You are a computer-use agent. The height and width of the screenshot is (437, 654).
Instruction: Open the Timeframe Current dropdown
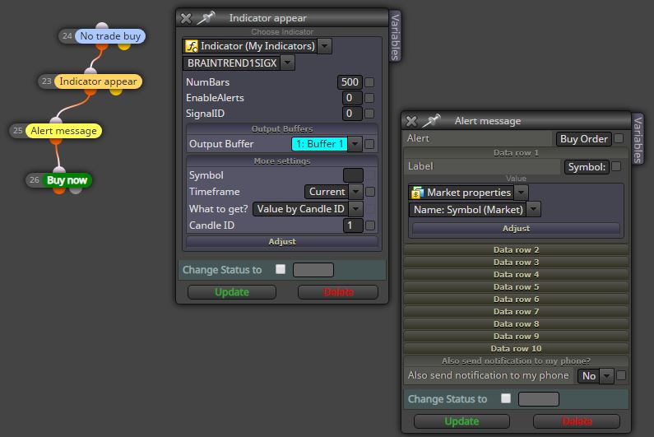click(355, 192)
